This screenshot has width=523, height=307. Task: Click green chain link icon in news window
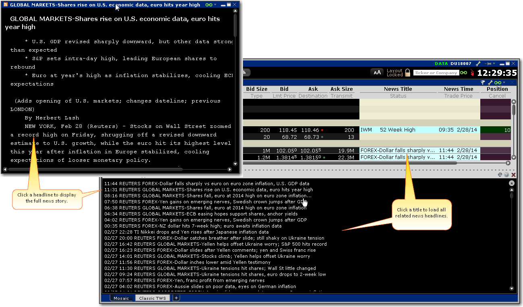(209, 5)
